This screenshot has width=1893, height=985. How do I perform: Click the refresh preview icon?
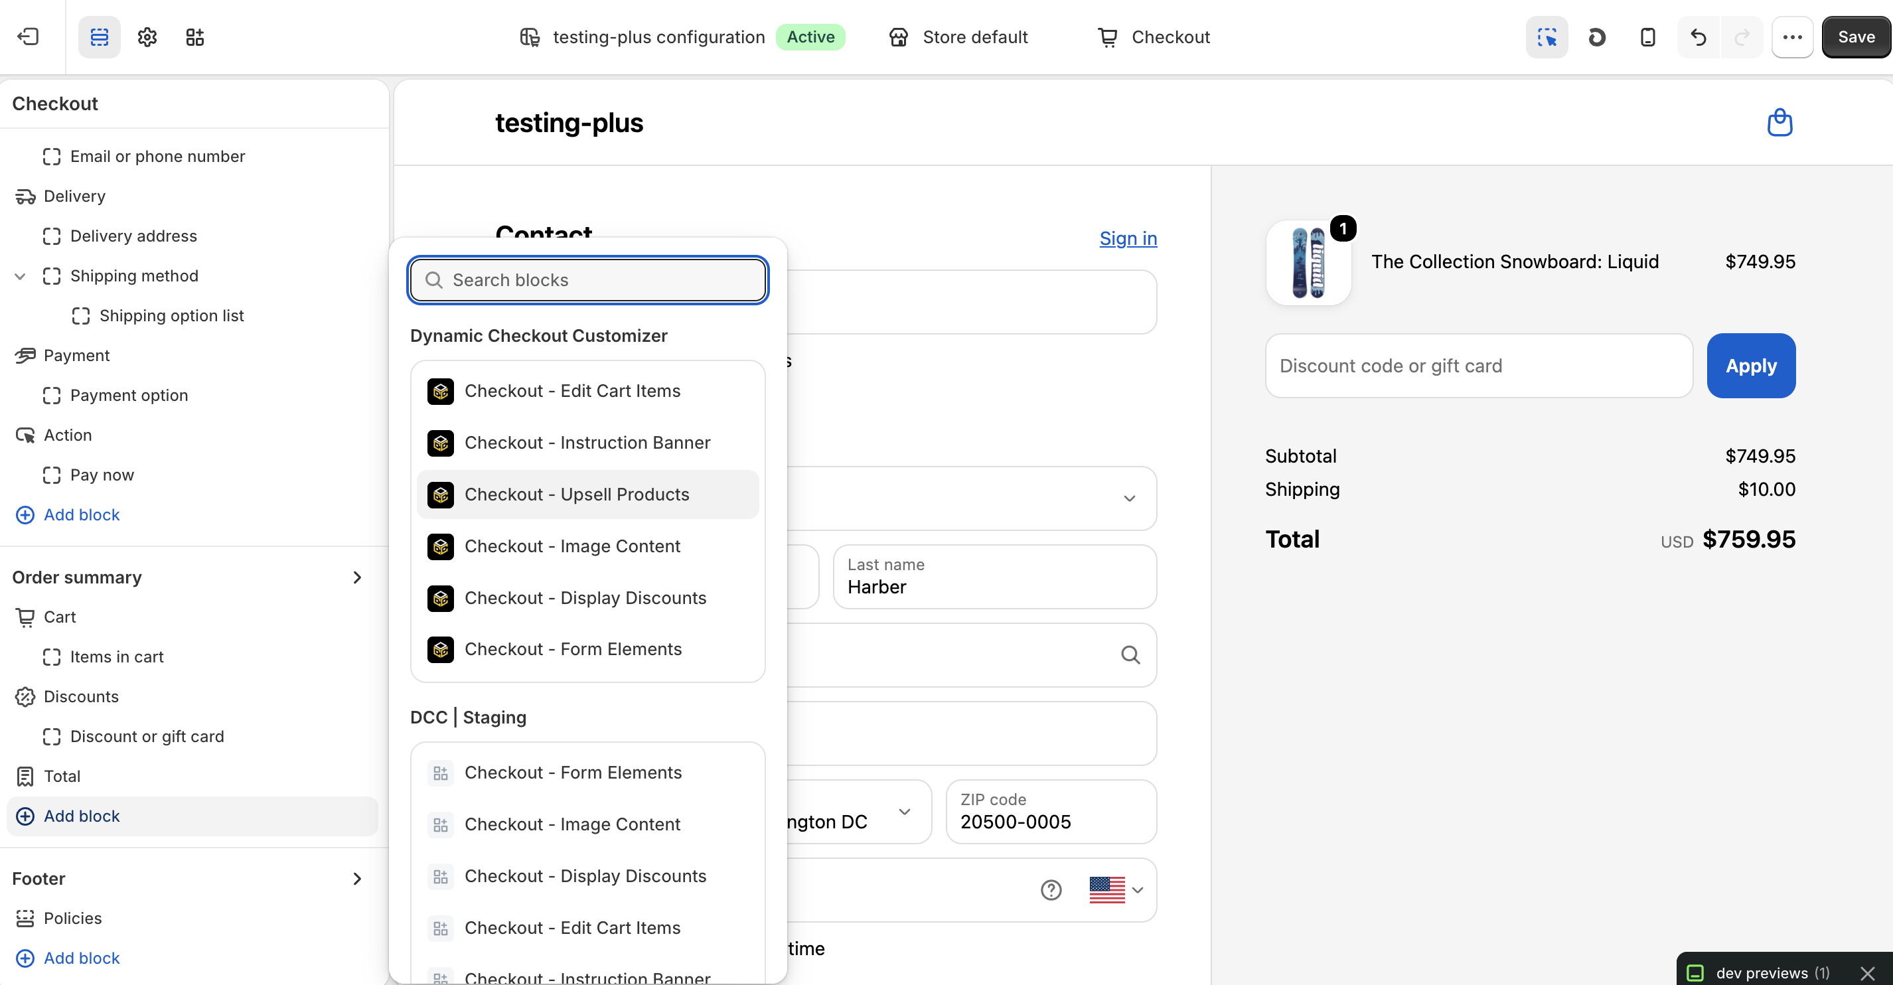click(x=1597, y=37)
